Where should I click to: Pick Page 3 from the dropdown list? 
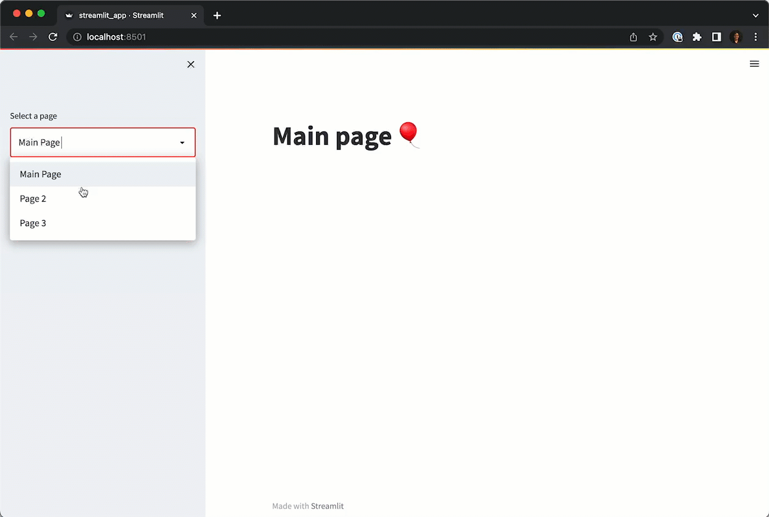(33, 223)
